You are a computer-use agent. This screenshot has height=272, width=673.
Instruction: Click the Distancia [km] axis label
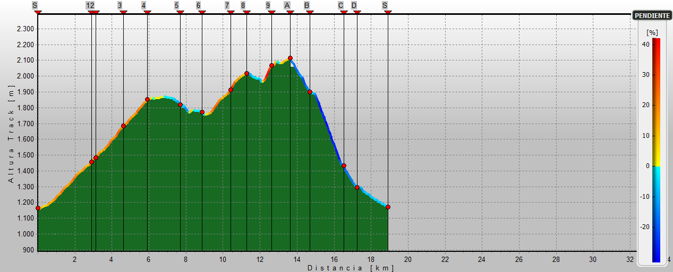pos(351,268)
